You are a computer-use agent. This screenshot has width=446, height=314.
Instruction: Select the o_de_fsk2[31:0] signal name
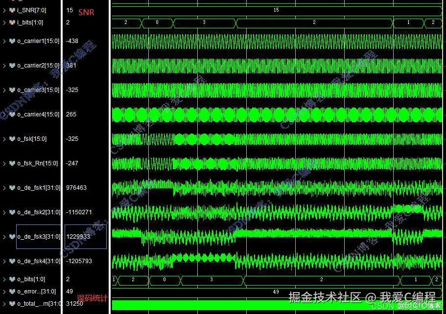[x=39, y=212]
